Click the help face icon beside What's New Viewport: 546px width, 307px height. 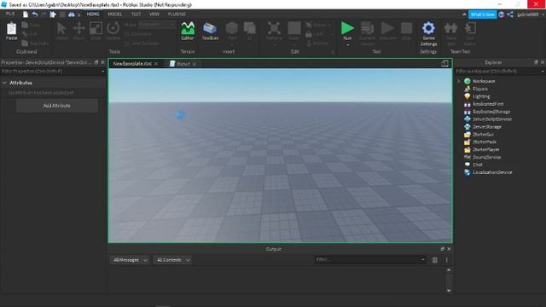502,14
